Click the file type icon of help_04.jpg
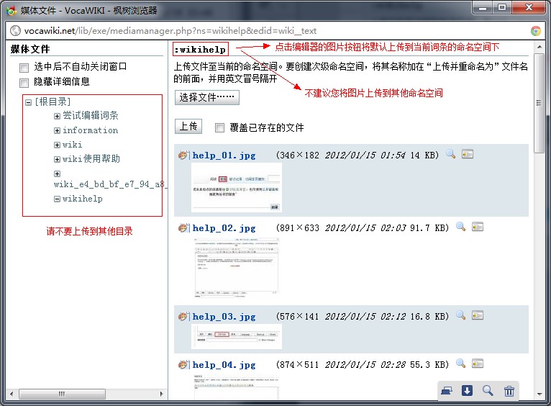The width and height of the screenshot is (551, 406). (183, 364)
